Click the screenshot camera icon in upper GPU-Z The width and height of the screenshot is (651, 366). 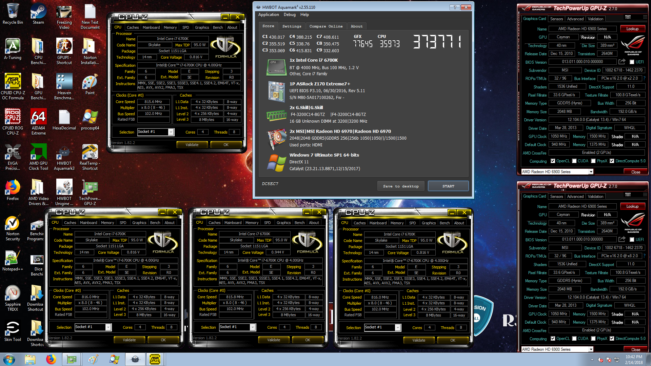(x=628, y=17)
